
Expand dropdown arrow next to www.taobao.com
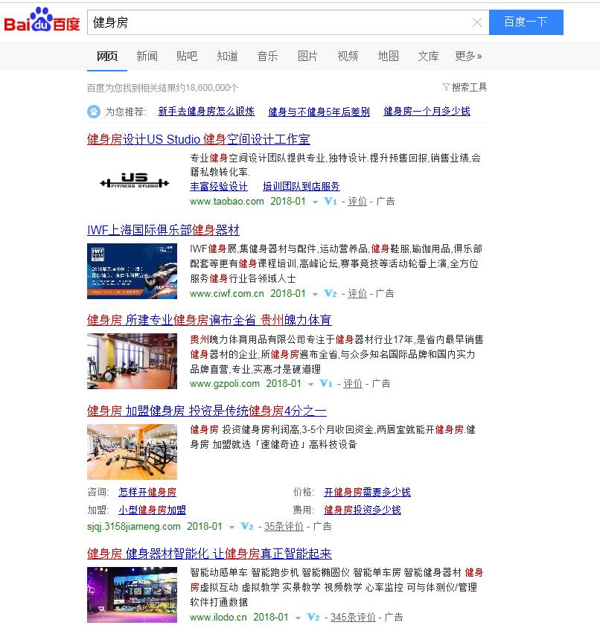pos(315,202)
